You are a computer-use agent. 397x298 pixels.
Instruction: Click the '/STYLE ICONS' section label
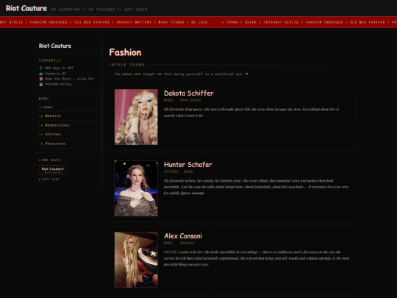pos(126,65)
